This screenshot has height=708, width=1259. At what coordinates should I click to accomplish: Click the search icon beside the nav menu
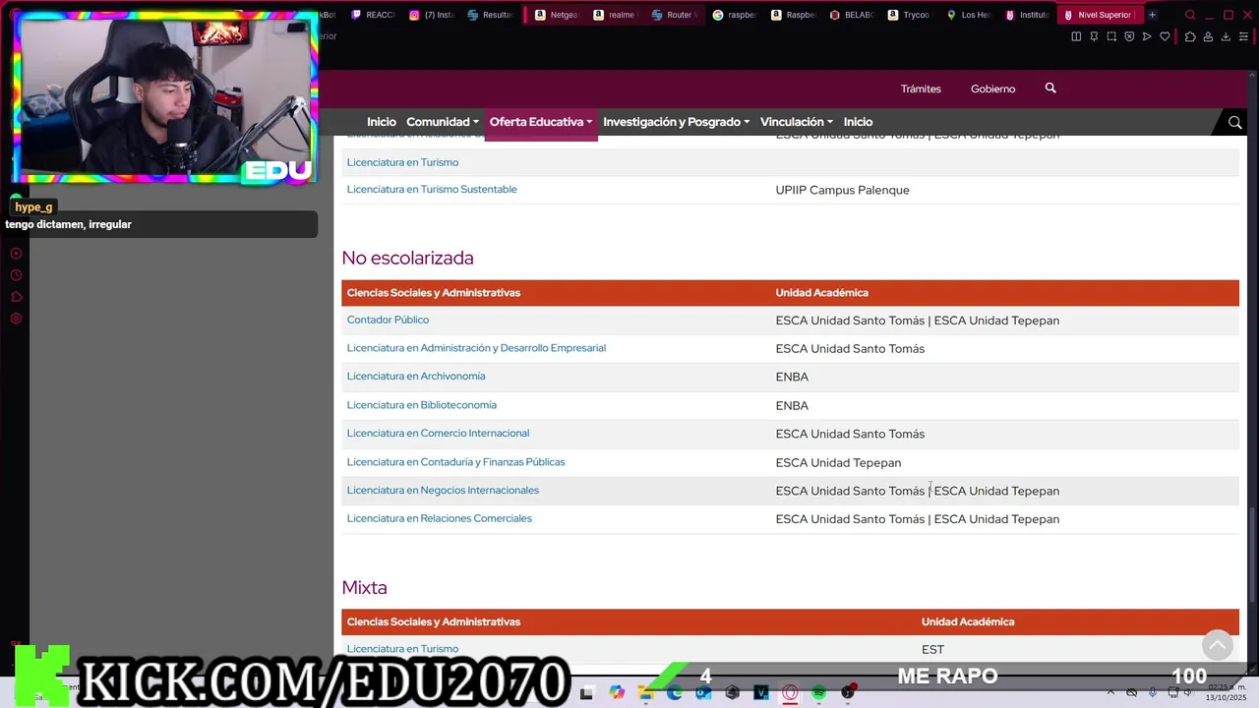click(x=1234, y=122)
